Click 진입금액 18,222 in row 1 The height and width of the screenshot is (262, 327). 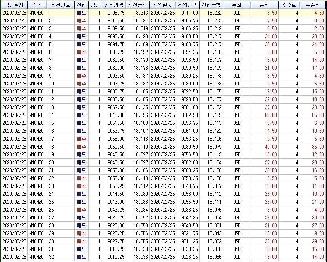[x=215, y=13]
